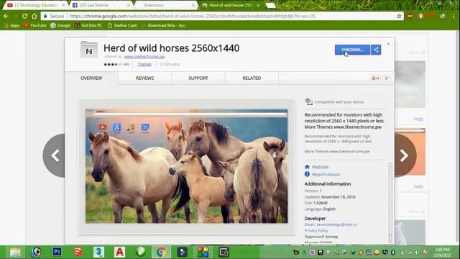
Task: Open the Apps bookmark shortcut
Action: point(11,26)
